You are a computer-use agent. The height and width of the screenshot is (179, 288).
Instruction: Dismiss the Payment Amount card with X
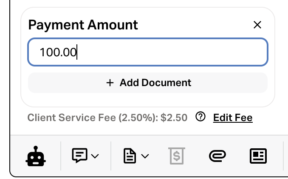coord(257,25)
